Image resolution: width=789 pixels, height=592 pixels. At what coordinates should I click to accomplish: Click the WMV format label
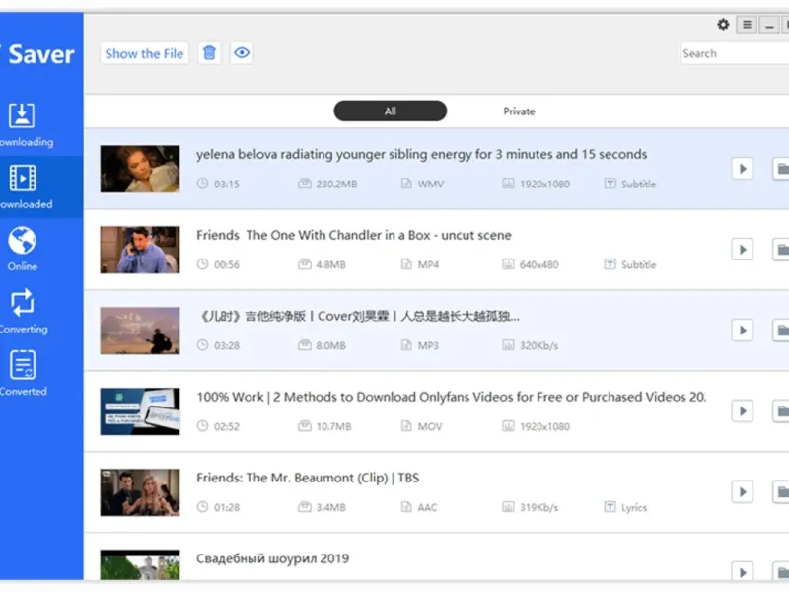(431, 184)
